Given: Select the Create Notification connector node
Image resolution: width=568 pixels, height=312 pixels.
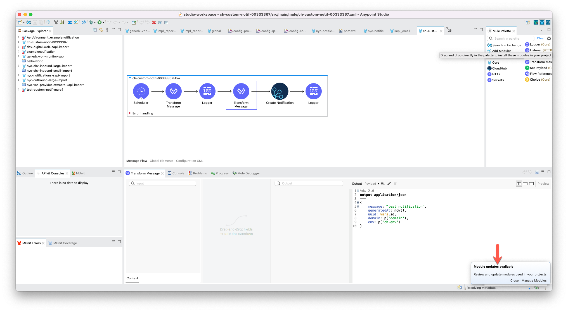Looking at the screenshot, I should click(x=280, y=91).
